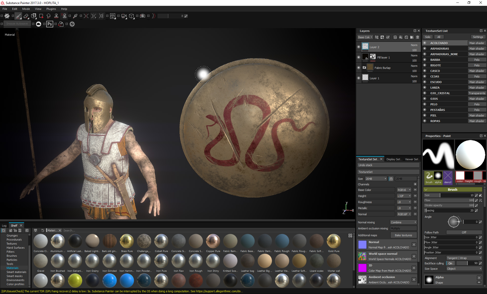Toggle visibility of Layer 2
Image resolution: width=487 pixels, height=294 pixels.
pyautogui.click(x=359, y=47)
